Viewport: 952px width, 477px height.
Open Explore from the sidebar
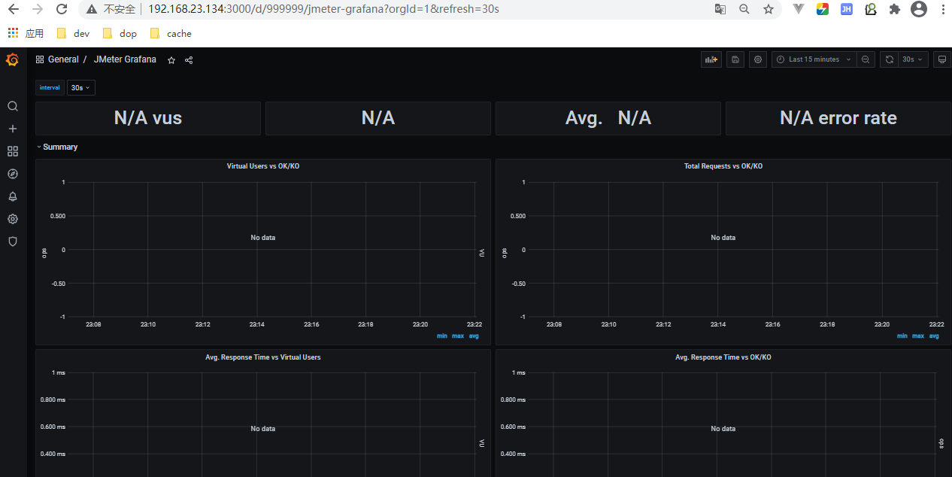pos(12,174)
